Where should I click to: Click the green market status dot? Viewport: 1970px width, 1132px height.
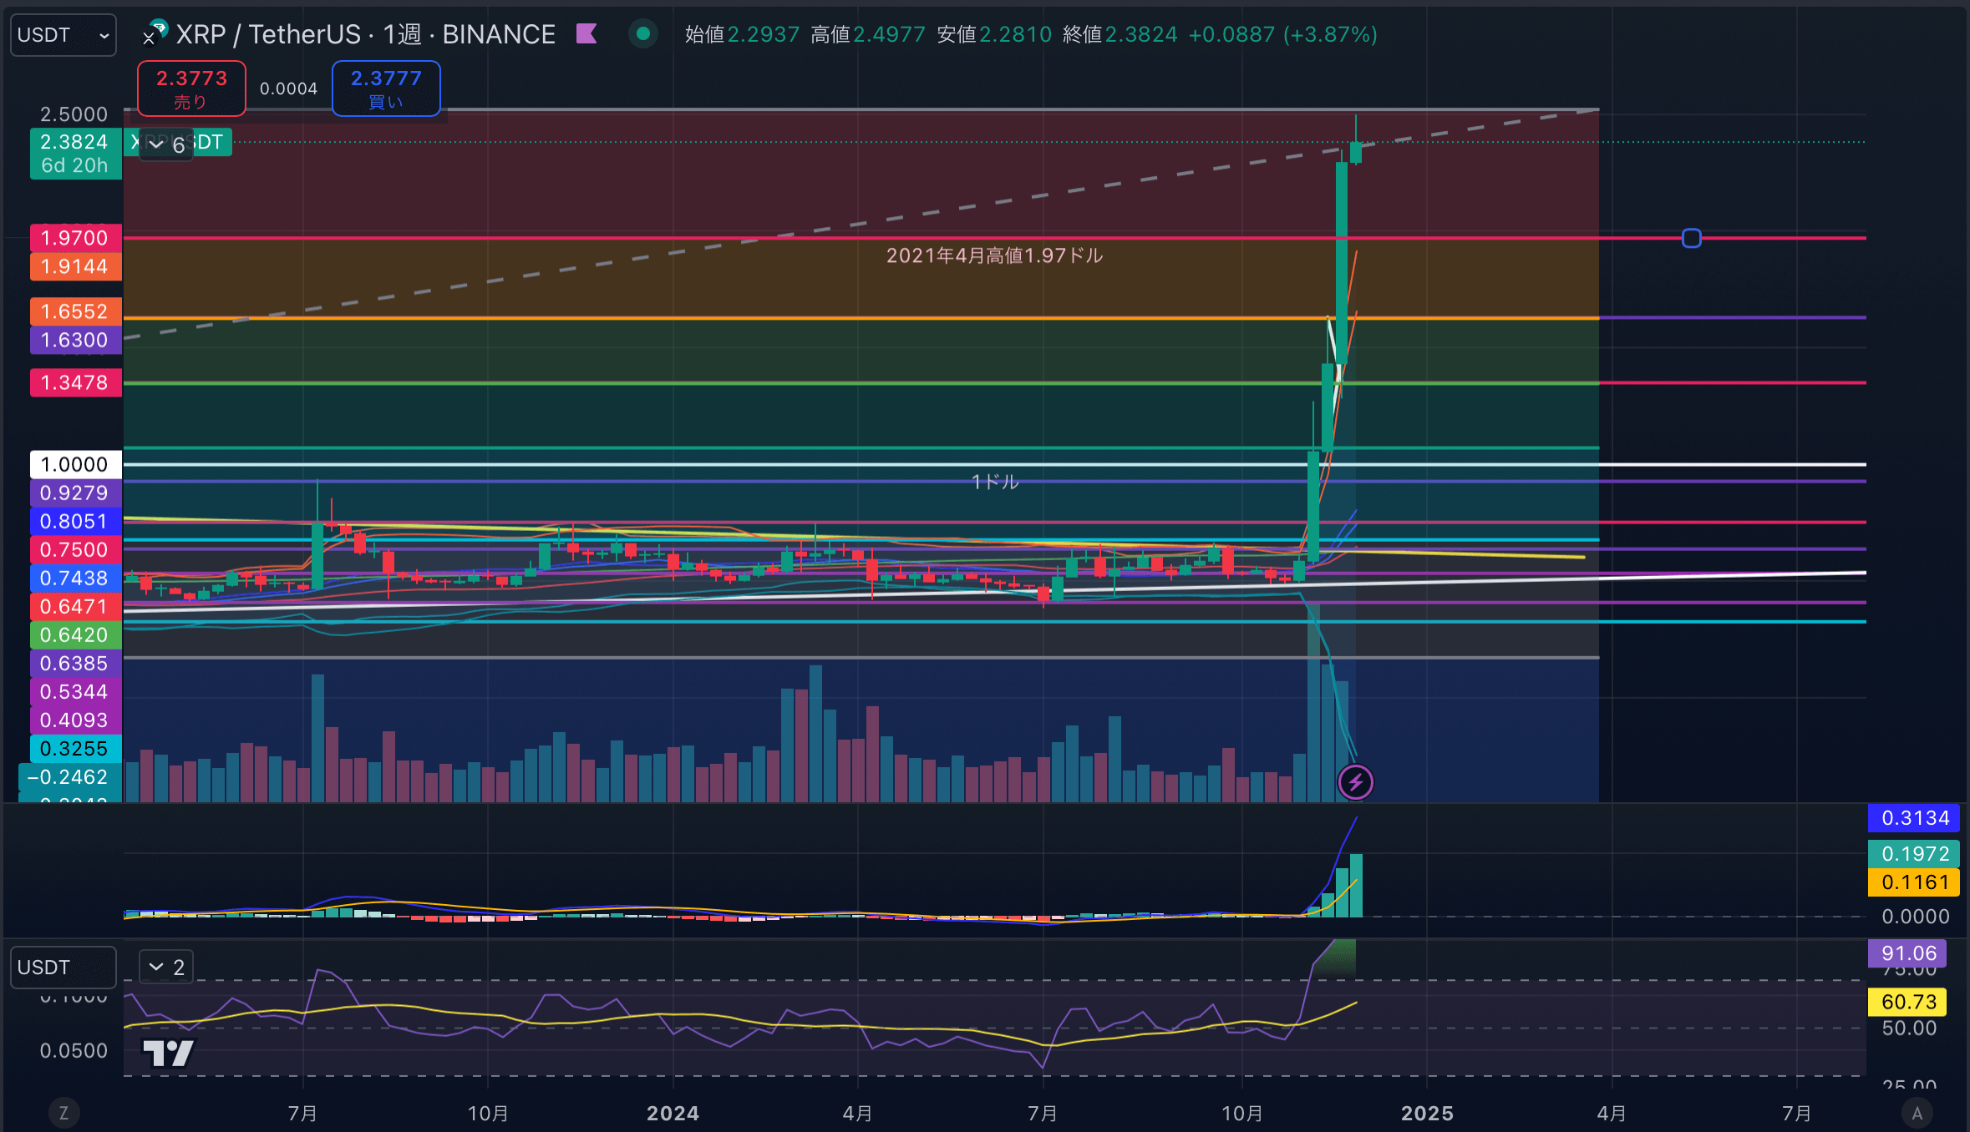642,34
